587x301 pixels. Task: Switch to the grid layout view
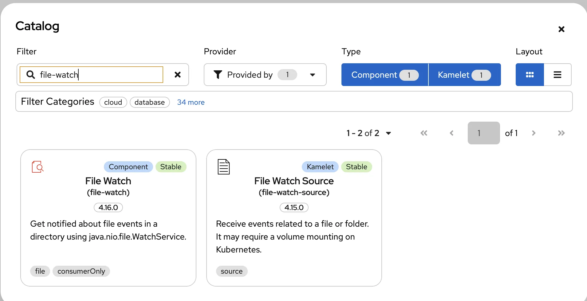click(530, 75)
